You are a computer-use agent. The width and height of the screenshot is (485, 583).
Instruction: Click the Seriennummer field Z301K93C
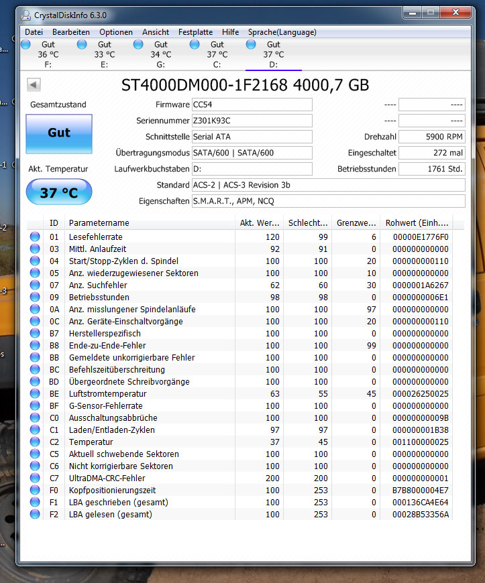click(x=252, y=121)
